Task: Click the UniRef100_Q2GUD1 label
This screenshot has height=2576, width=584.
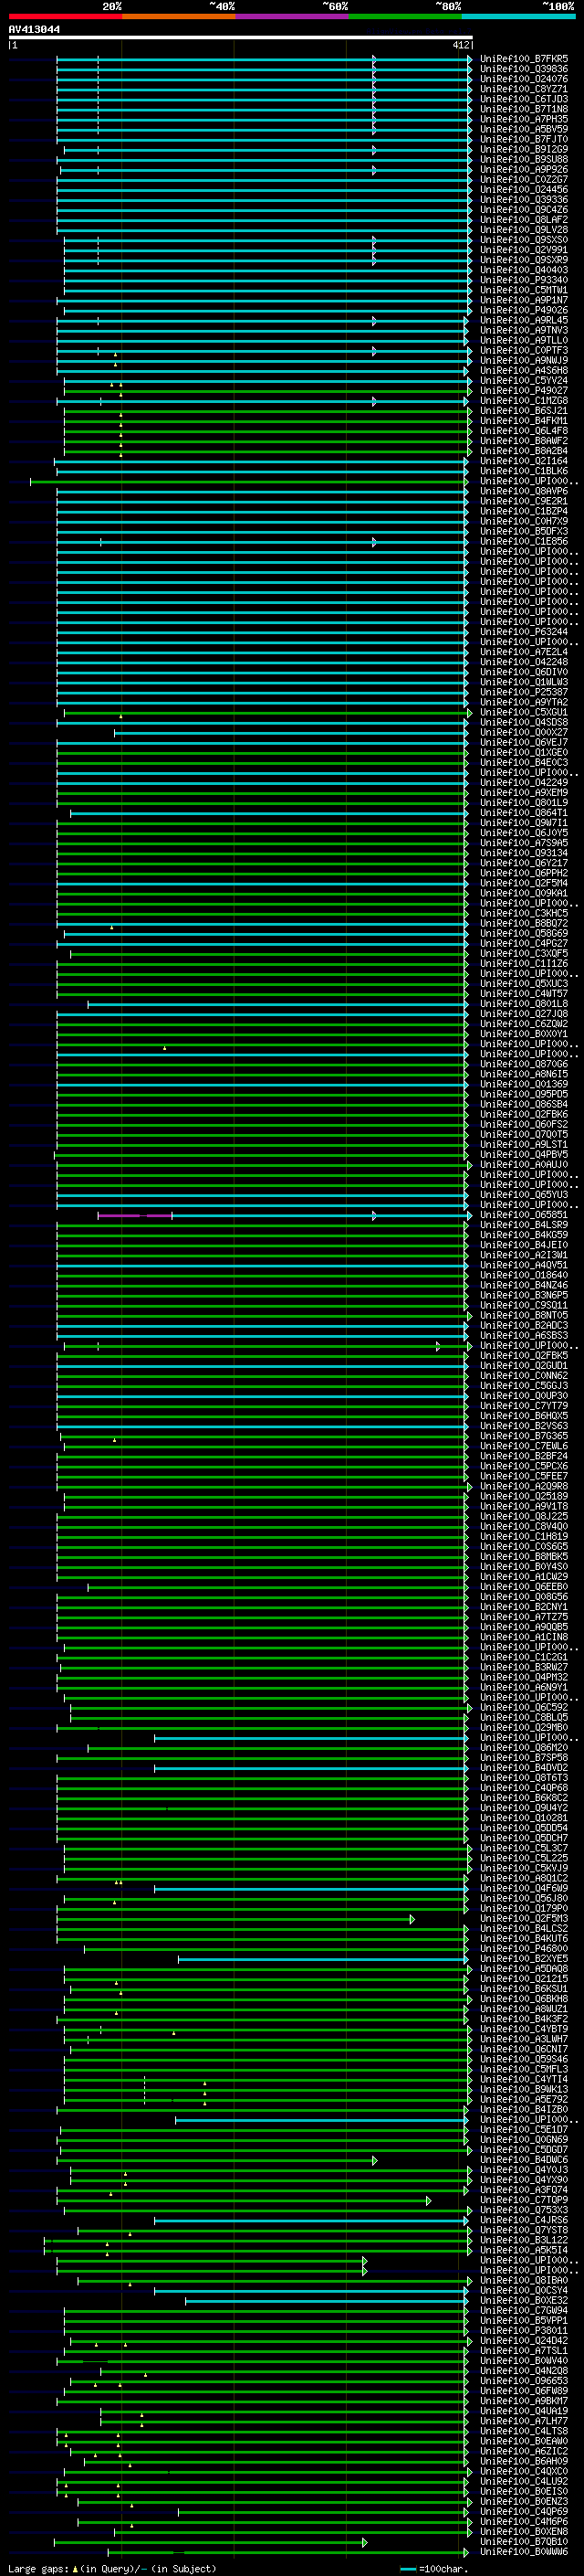Action: 524,1366
